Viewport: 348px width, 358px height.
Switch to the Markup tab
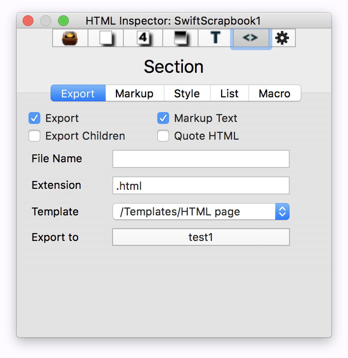[134, 93]
